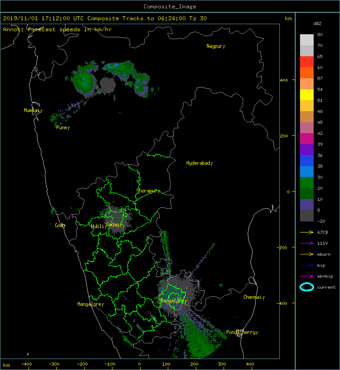Click the yellow 54 dBZ legend swatch
This screenshot has height=370, width=340.
[x=307, y=94]
